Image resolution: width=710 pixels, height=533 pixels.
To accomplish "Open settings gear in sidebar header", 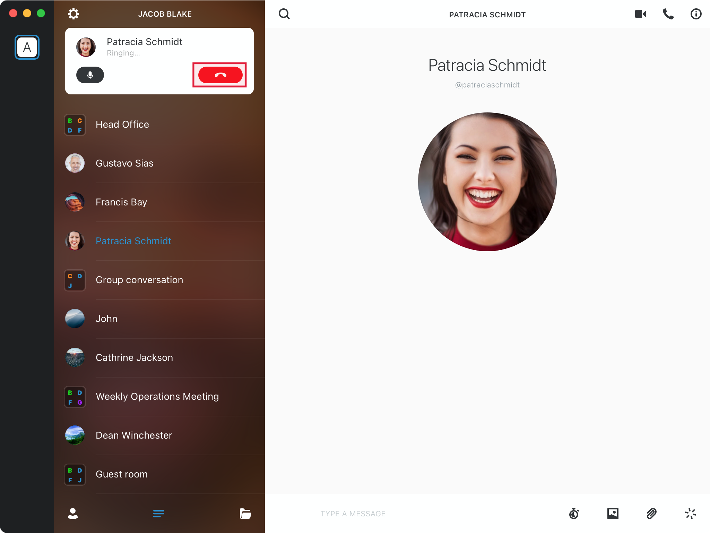I will pos(73,14).
